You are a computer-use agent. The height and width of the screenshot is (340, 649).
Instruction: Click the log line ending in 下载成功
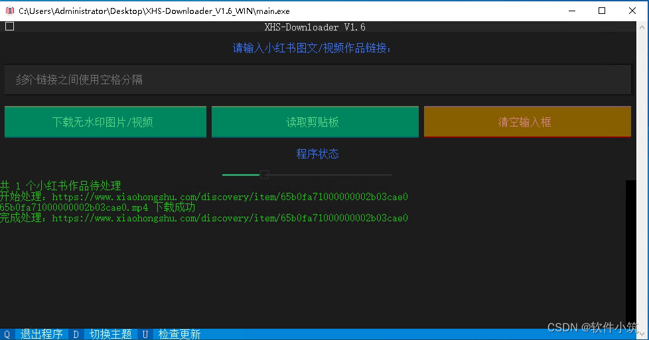coord(98,207)
